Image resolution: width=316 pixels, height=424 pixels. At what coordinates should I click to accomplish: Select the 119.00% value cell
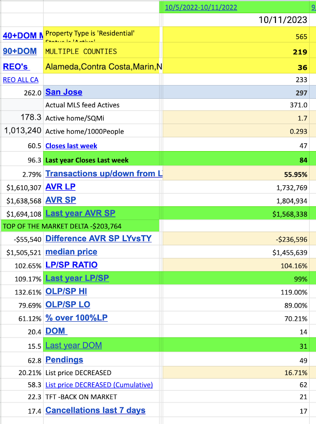tap(236, 291)
